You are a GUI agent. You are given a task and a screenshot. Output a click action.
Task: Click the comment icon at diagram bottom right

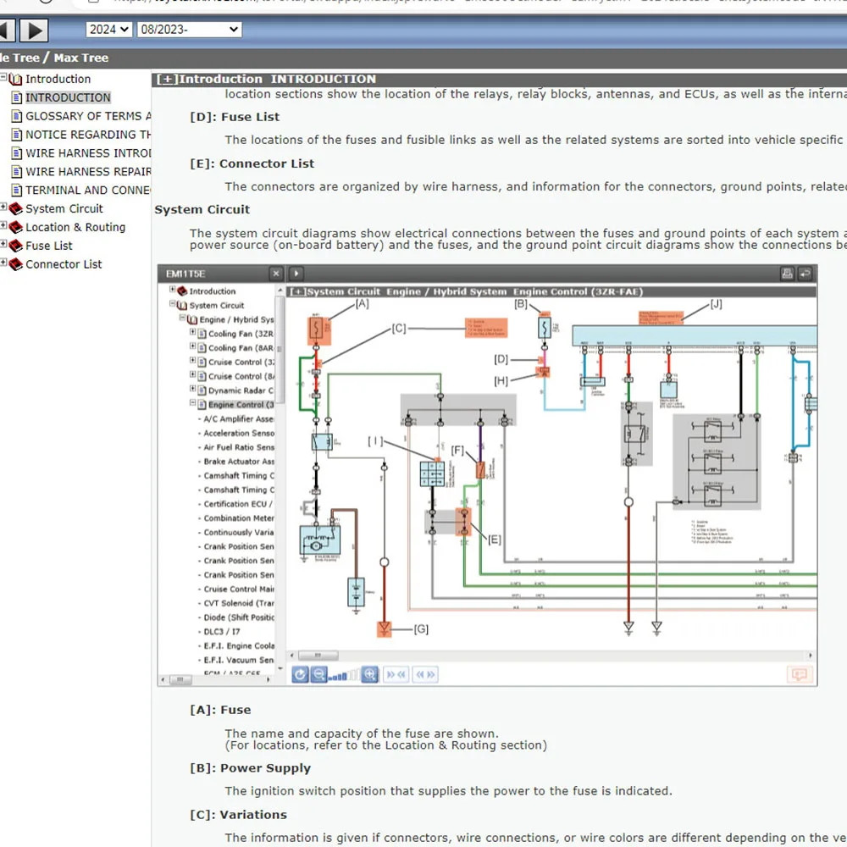pos(798,674)
